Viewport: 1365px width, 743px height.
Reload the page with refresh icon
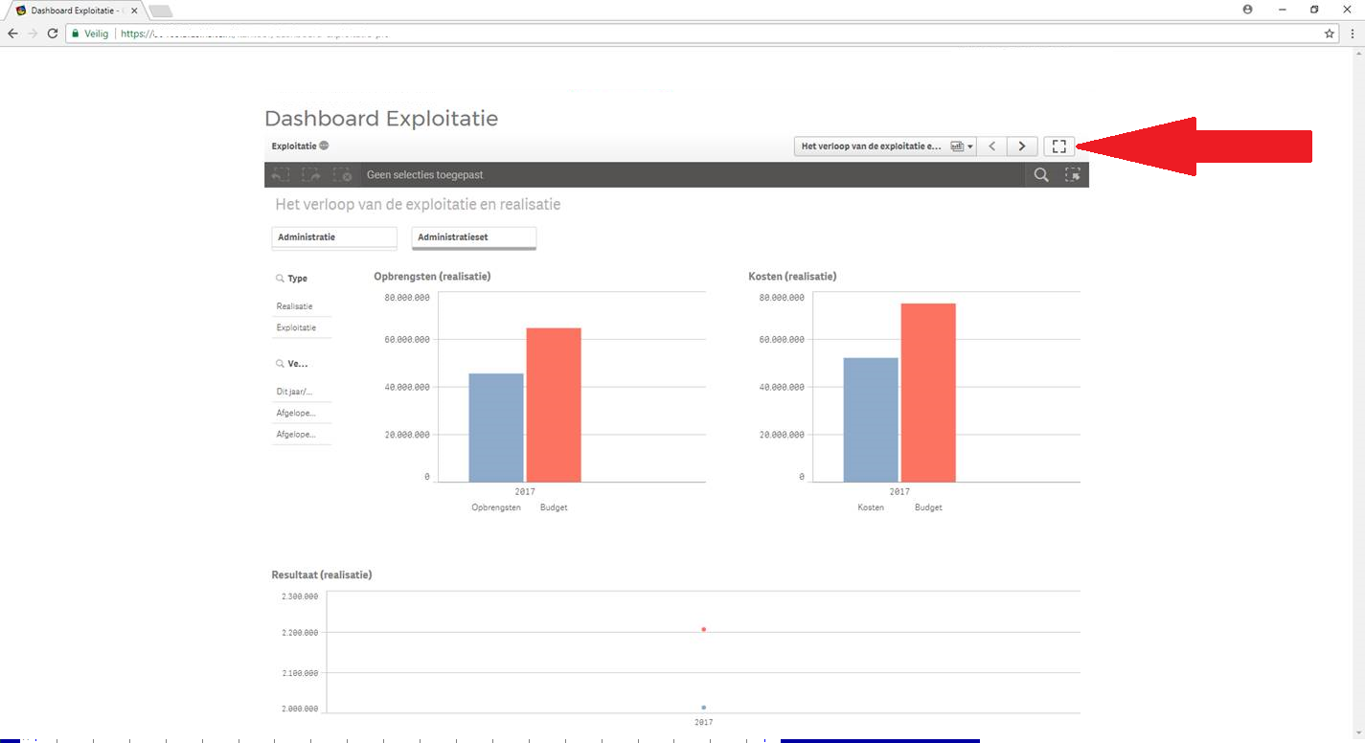click(53, 34)
